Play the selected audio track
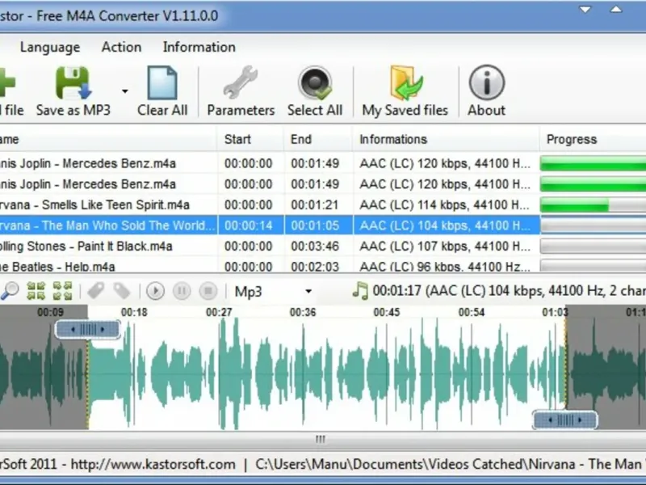The height and width of the screenshot is (485, 646). click(x=155, y=291)
